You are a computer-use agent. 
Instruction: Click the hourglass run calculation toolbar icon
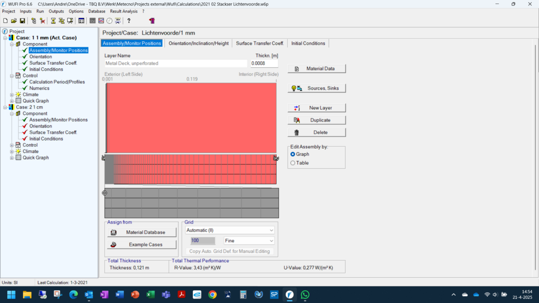coord(53,21)
